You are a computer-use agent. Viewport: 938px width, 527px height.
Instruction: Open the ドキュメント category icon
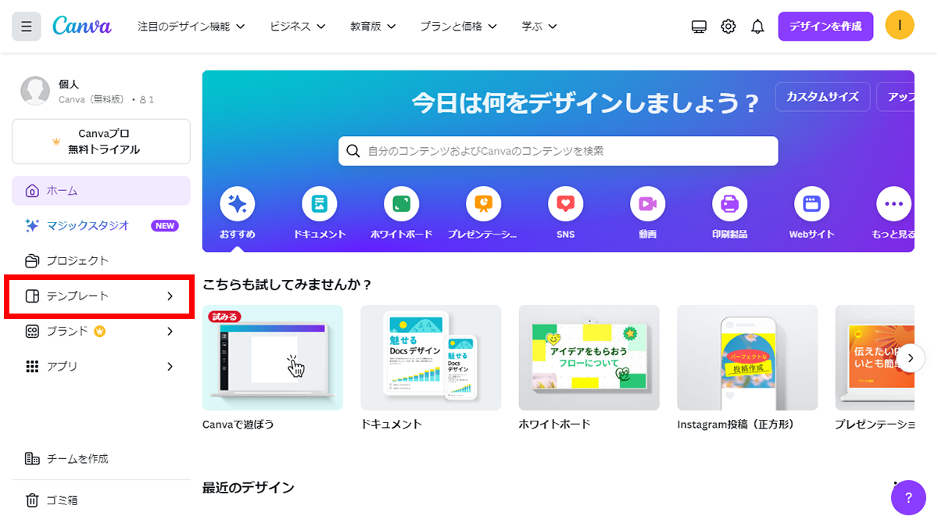[x=319, y=205]
